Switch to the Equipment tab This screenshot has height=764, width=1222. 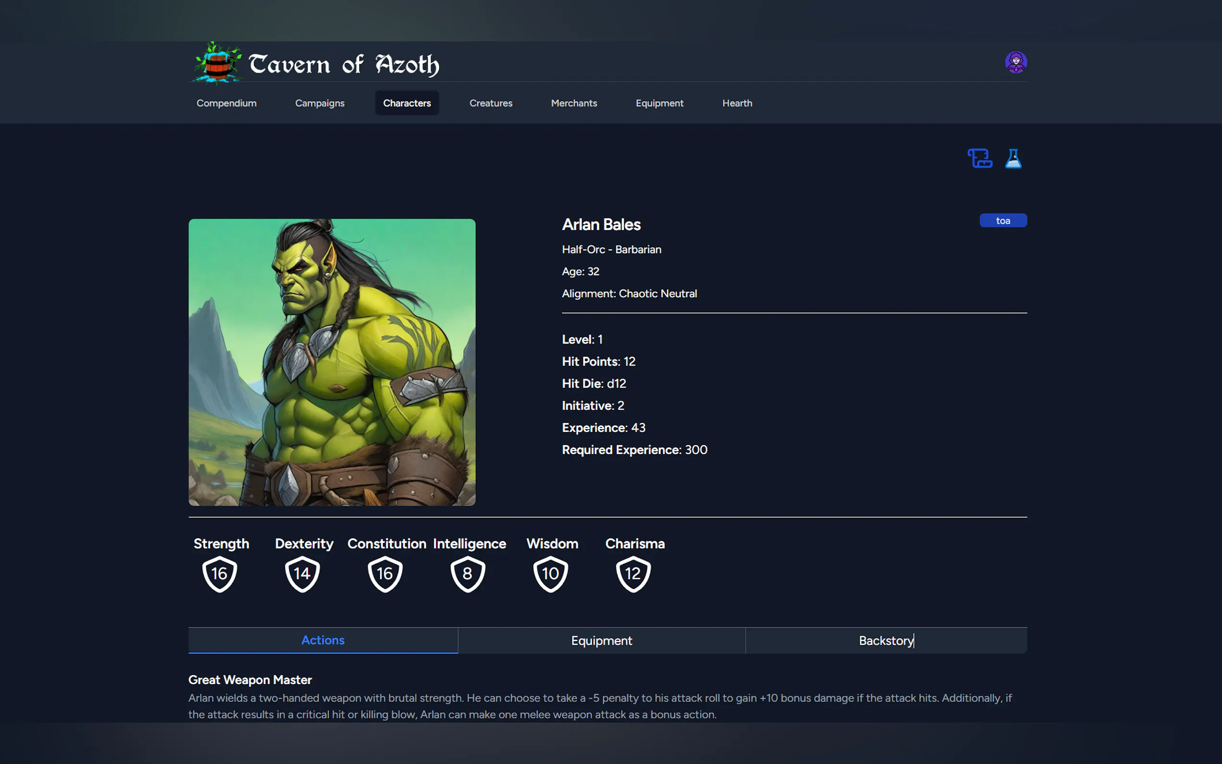coord(601,640)
